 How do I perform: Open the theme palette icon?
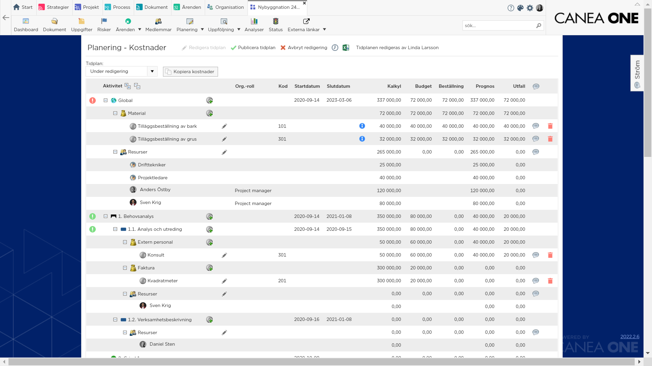(x=520, y=8)
